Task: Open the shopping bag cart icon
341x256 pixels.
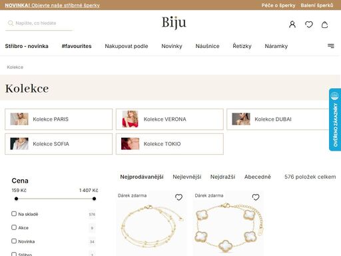Action: (324, 25)
